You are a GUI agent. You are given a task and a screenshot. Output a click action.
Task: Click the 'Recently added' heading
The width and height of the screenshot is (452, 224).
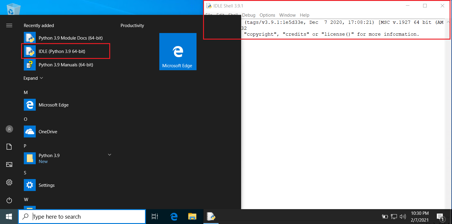point(39,26)
